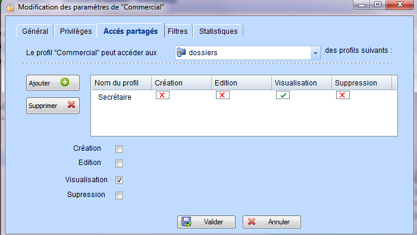Switch to the Général tab
417x235 pixels.
coord(35,31)
